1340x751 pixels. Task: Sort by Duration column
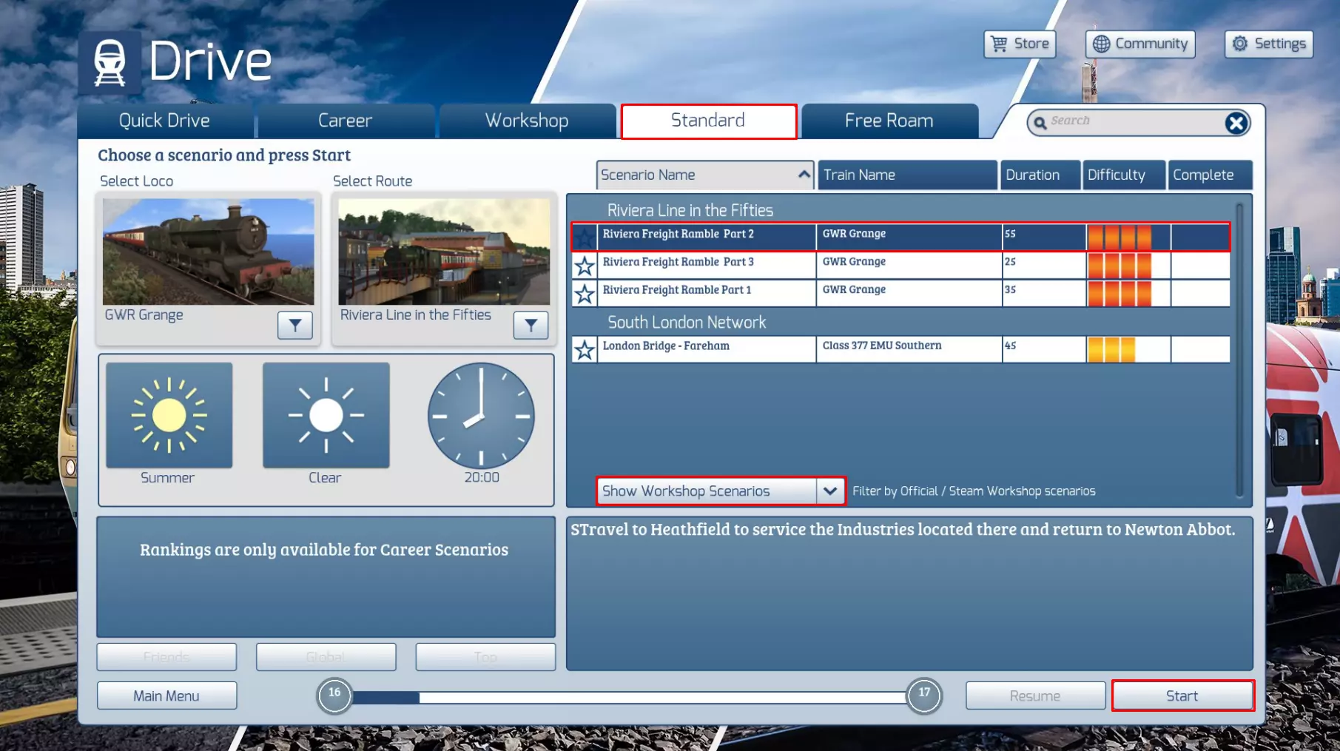pos(1040,175)
